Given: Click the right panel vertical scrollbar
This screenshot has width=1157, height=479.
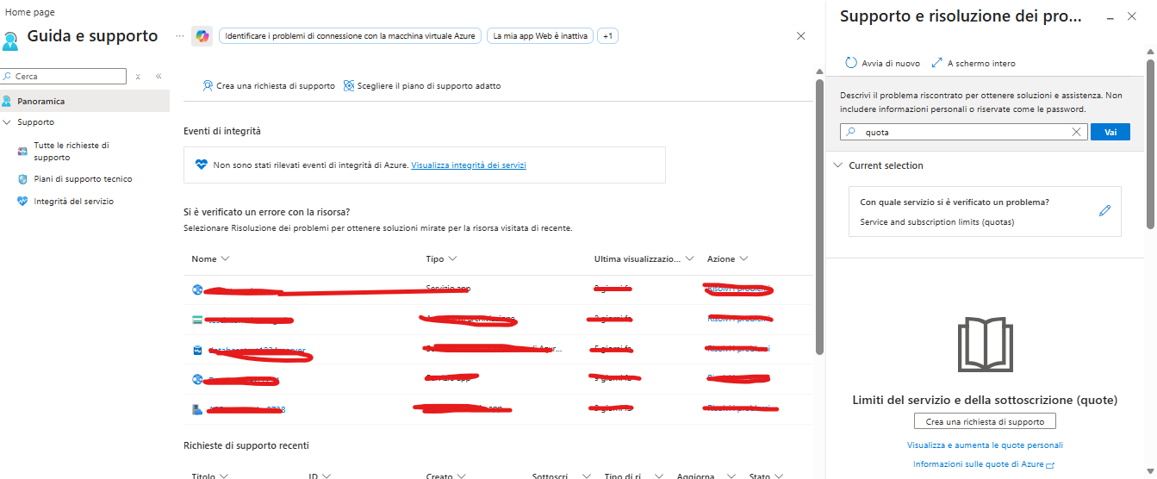Looking at the screenshot, I should (x=1150, y=142).
